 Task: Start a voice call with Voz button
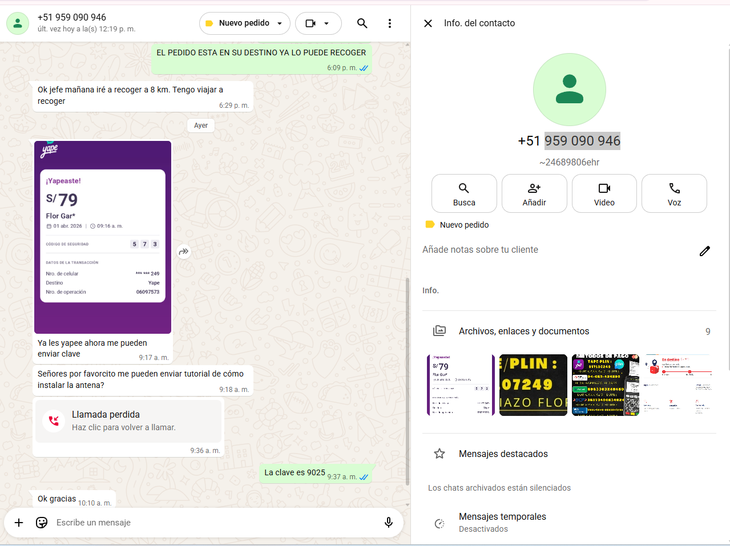click(x=674, y=193)
